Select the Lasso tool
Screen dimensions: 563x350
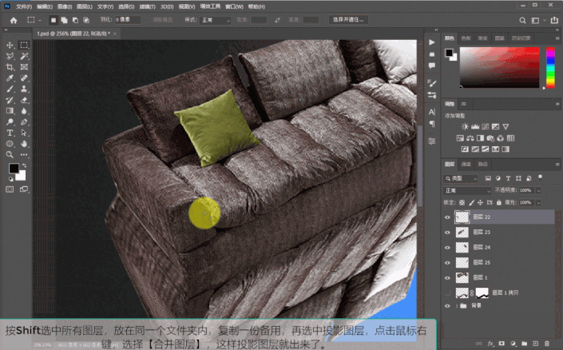click(10, 56)
